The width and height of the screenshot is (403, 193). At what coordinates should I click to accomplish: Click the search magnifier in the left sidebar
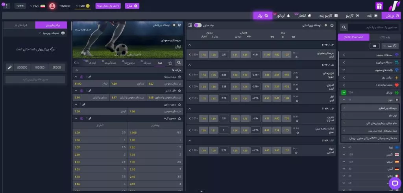(x=344, y=28)
